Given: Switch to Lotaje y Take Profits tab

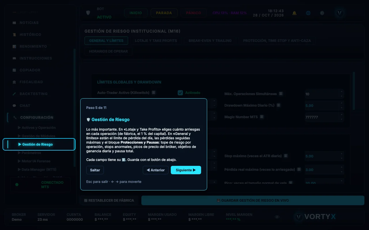Looking at the screenshot, I should tap(156, 41).
